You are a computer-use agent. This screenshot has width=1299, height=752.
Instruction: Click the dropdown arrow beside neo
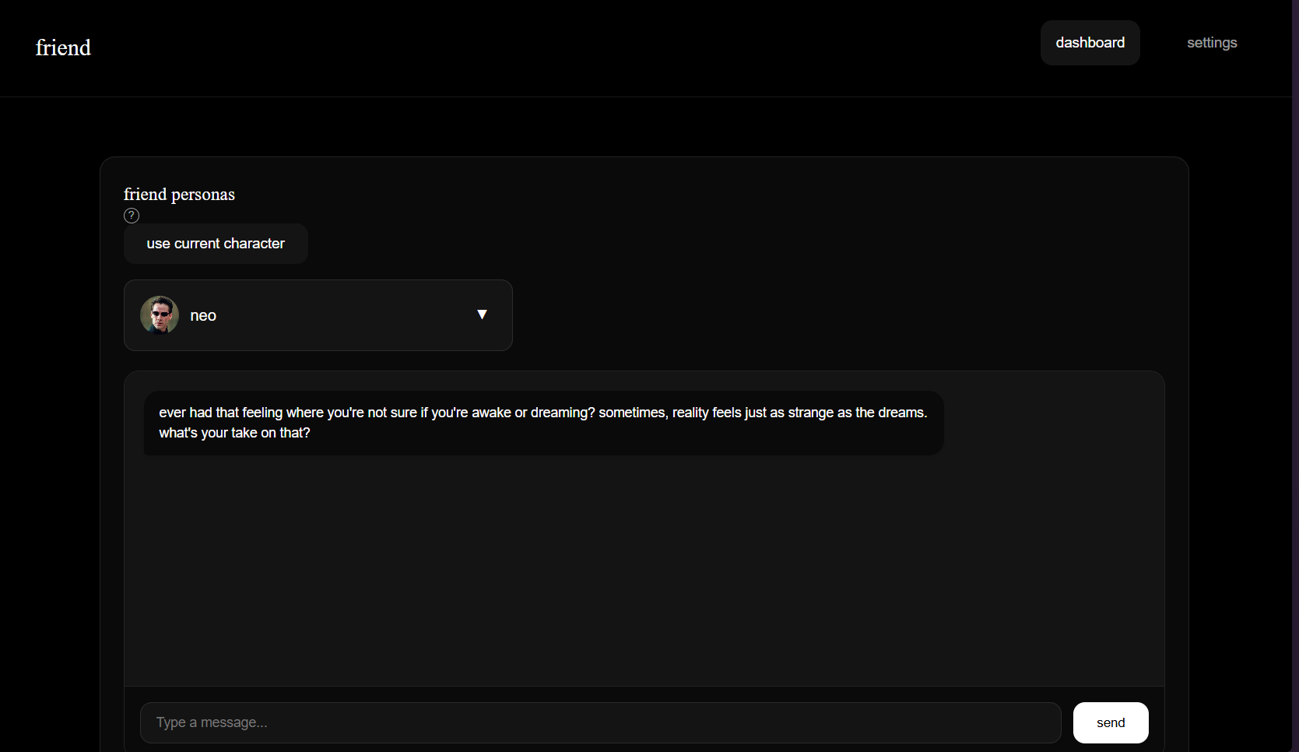coord(482,315)
